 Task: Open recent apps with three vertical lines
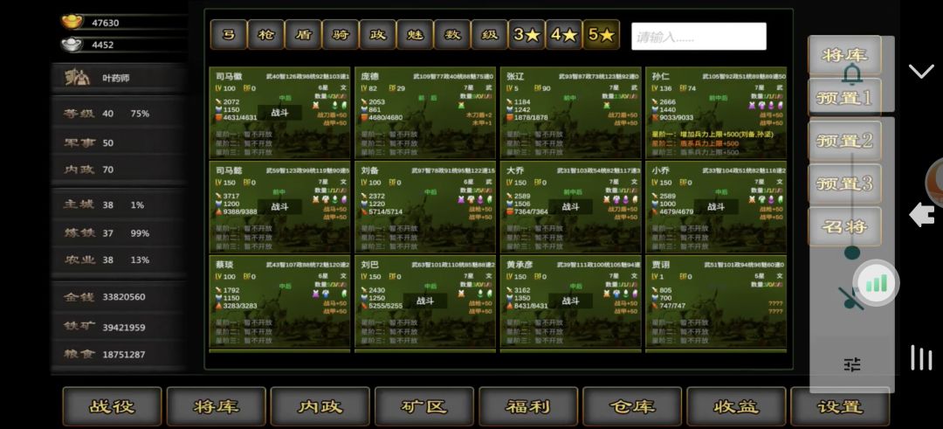tap(921, 357)
